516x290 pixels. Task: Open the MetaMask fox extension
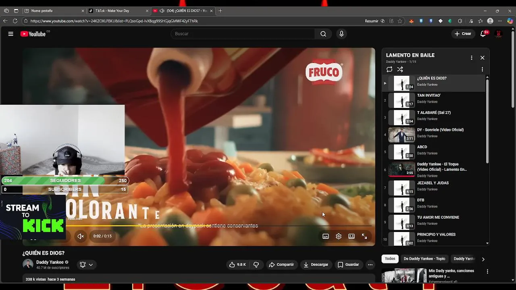tap(412, 21)
